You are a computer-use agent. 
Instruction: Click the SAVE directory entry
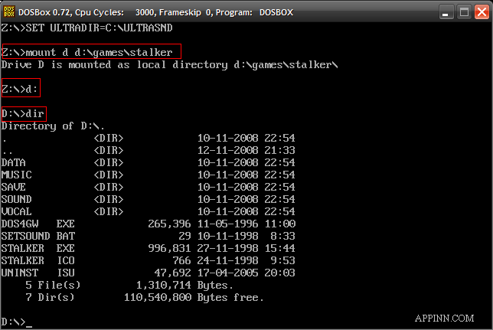click(14, 187)
